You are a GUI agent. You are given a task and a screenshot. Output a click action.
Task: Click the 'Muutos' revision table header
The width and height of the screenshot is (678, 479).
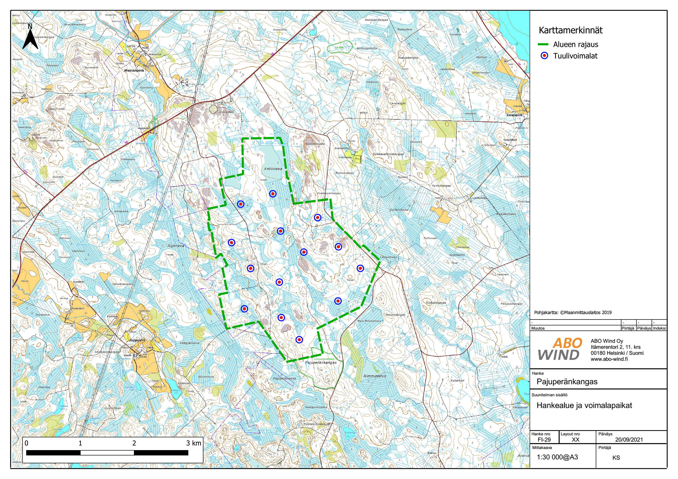[538, 328]
